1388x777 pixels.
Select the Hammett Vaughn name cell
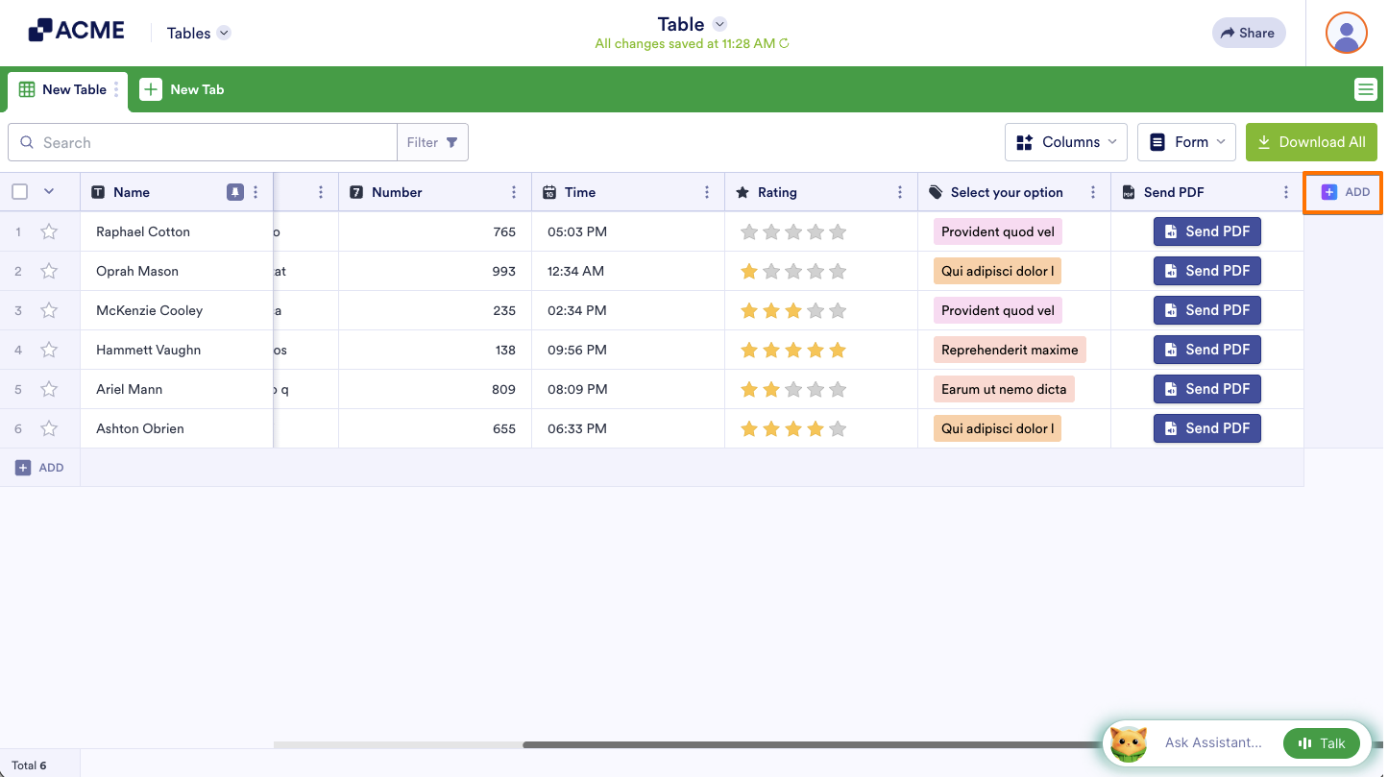point(177,350)
